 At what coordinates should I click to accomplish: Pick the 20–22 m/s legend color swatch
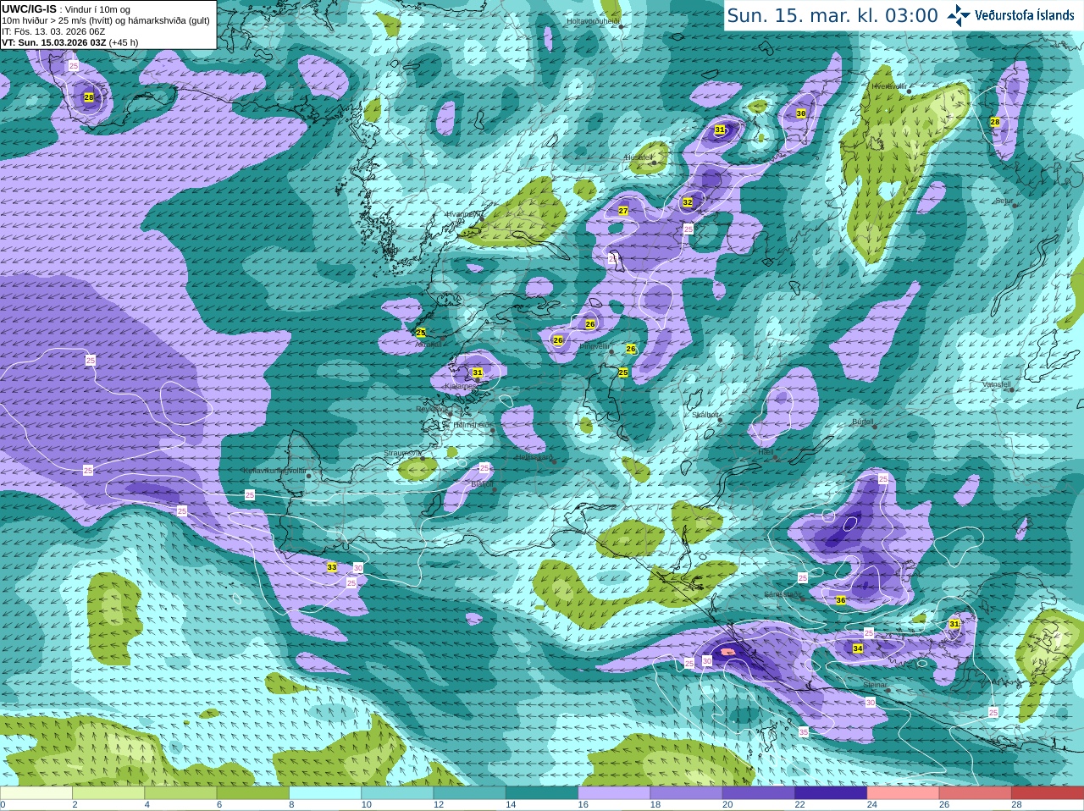pos(759,793)
